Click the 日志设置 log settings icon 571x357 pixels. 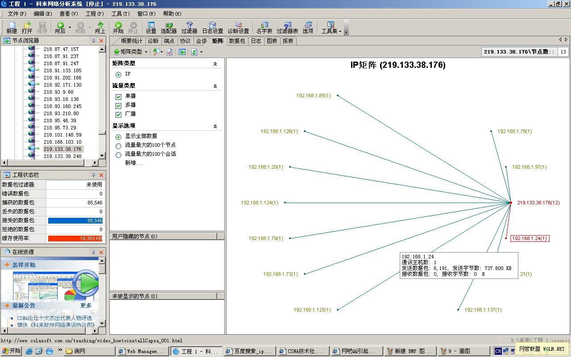tap(212, 28)
